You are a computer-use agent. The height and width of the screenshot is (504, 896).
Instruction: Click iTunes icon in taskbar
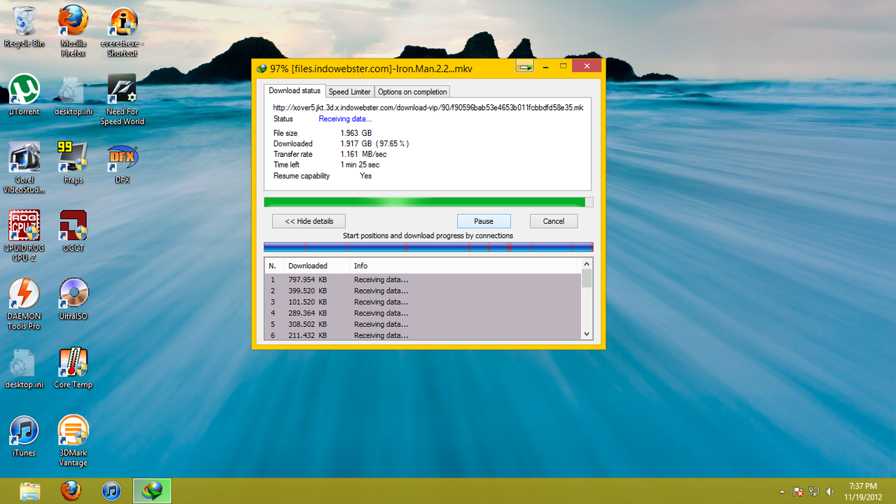111,491
